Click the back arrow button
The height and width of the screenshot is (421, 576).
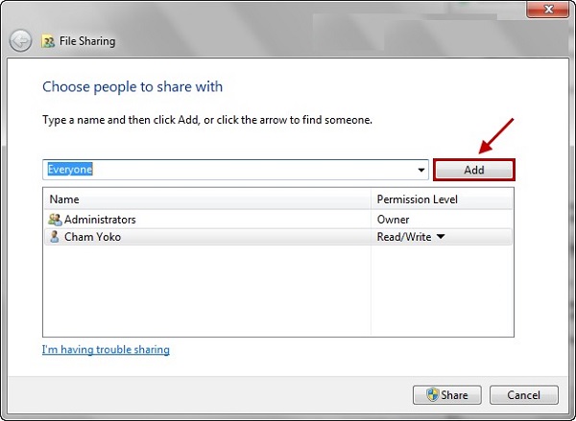(20, 41)
